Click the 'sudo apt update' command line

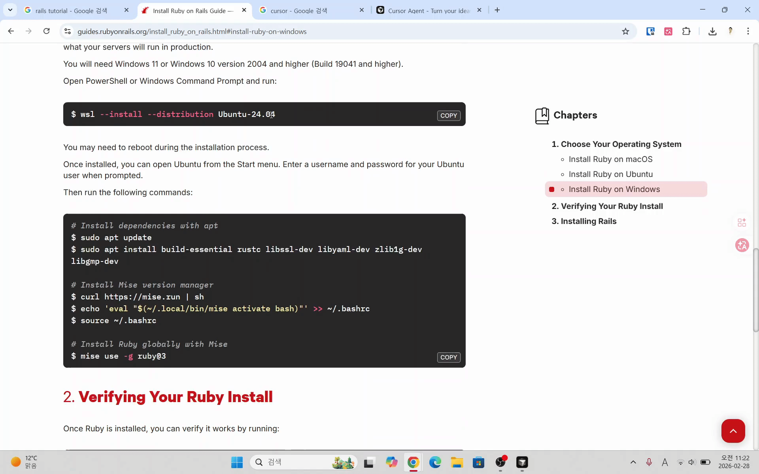111,237
